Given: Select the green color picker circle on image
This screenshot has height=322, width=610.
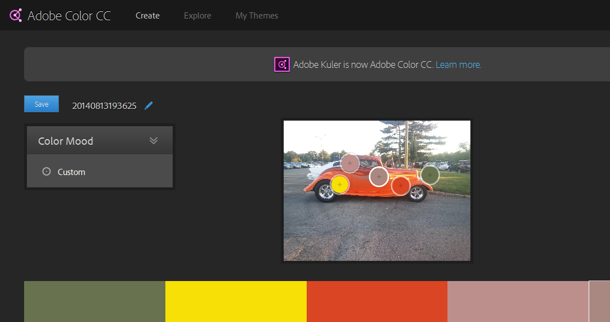Looking at the screenshot, I should [430, 175].
